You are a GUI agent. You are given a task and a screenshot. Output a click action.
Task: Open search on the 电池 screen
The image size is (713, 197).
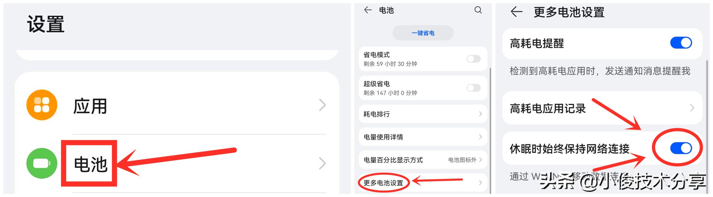pos(478,10)
